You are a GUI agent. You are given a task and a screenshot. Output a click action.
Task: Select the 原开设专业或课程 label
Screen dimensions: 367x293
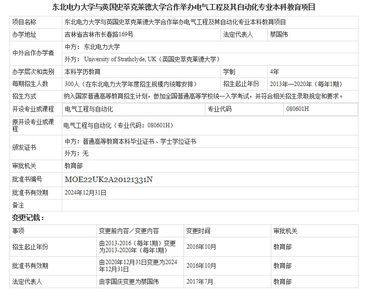(x=33, y=125)
